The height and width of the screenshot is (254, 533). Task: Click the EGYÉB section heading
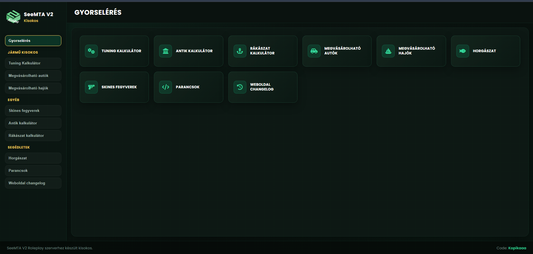point(14,100)
